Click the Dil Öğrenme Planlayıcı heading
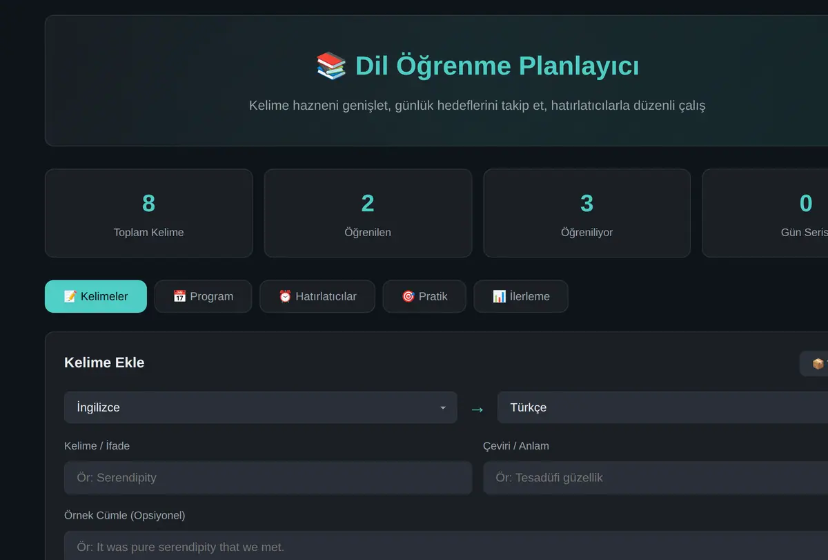The width and height of the screenshot is (828, 560). (497, 66)
